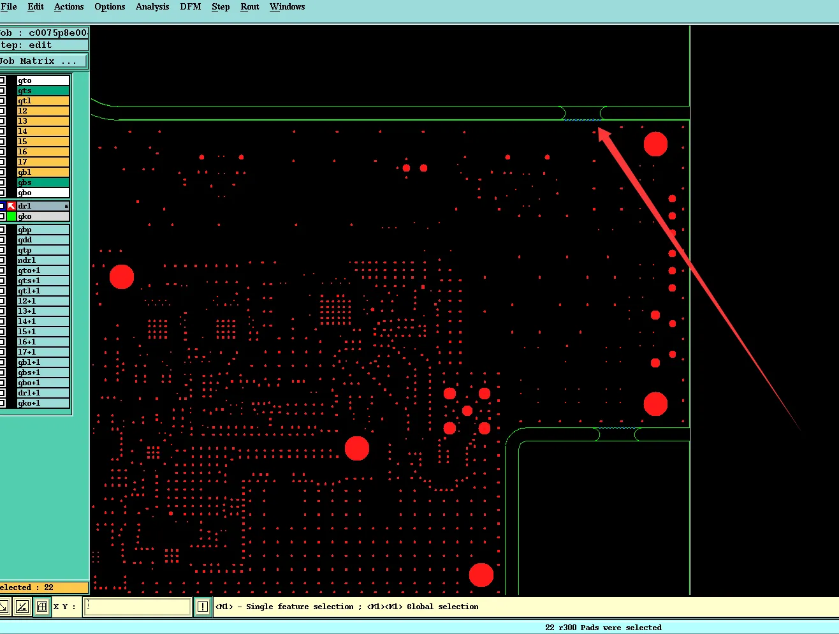The width and height of the screenshot is (839, 634).
Task: Select the gdd layer row
Action: pyautogui.click(x=43, y=240)
